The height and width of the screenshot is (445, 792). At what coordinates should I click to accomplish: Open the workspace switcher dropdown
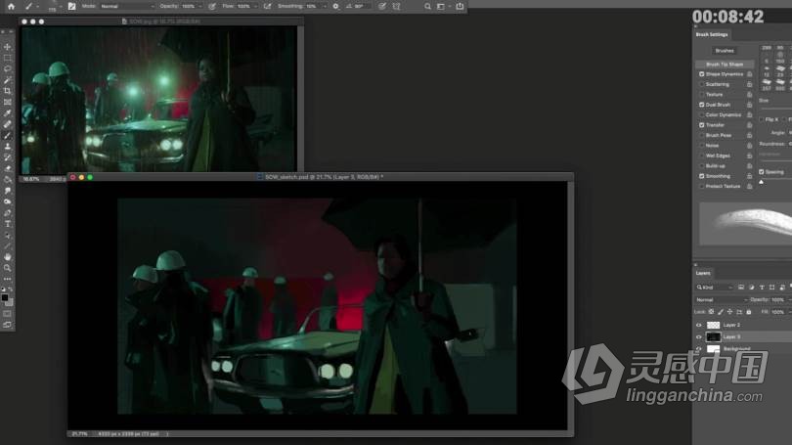click(x=443, y=7)
